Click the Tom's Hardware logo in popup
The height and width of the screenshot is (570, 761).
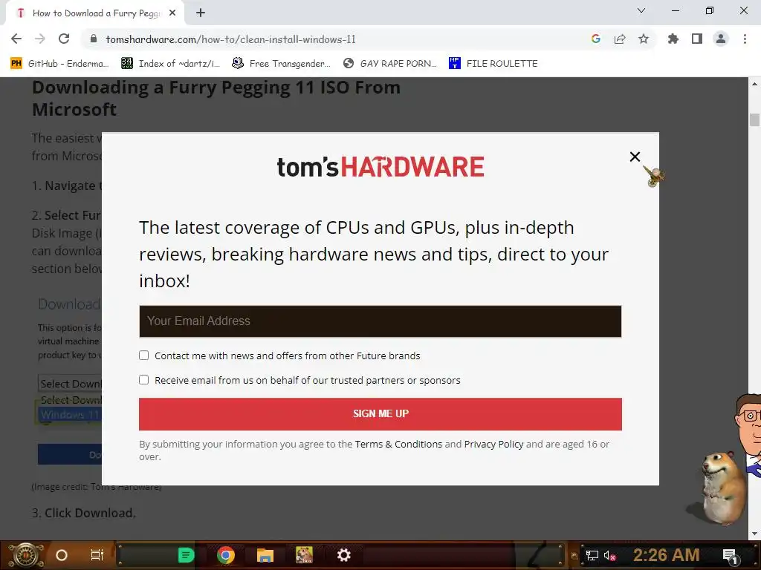pos(380,167)
